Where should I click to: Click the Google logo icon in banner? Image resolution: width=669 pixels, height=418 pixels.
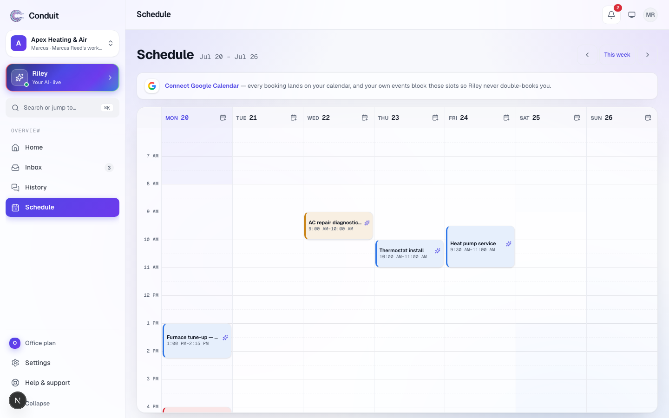(152, 86)
